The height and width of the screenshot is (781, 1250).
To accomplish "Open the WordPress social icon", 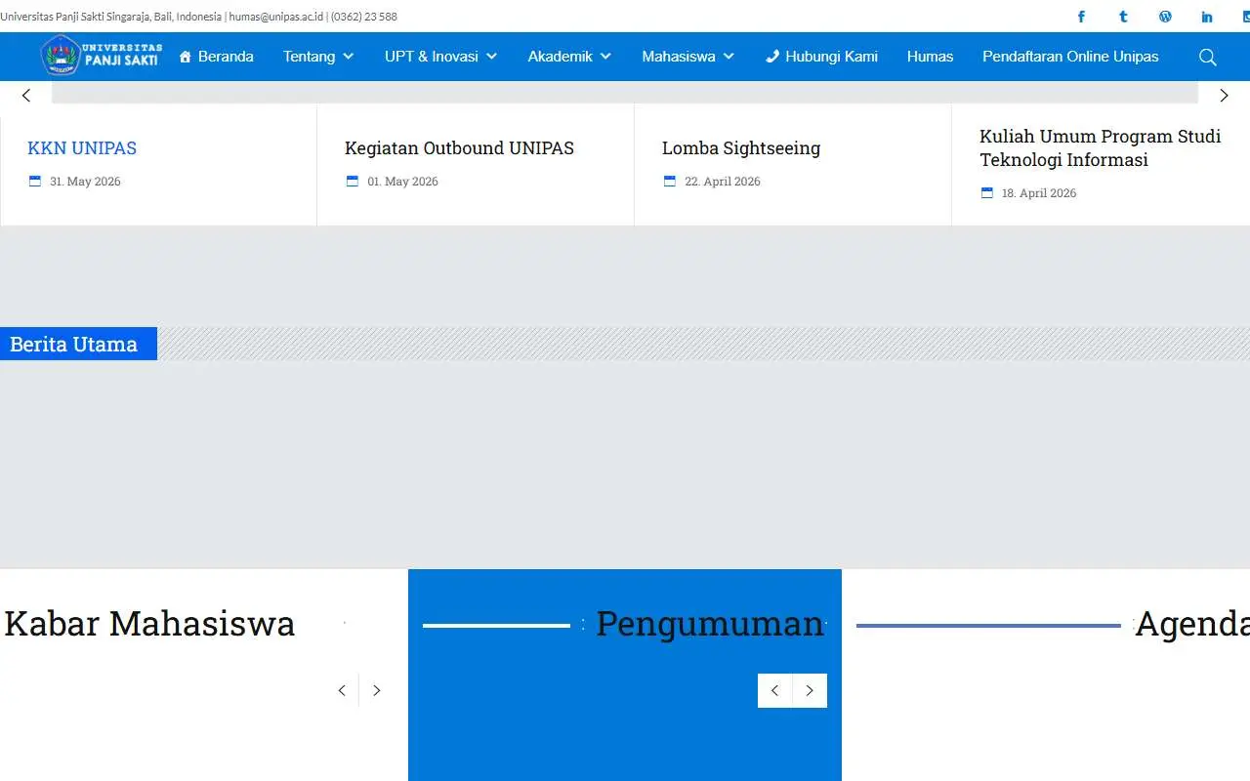I will [x=1165, y=17].
